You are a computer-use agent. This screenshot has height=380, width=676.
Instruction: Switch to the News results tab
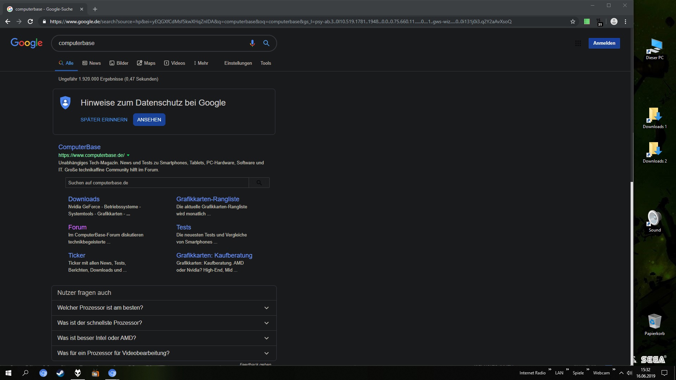point(92,63)
